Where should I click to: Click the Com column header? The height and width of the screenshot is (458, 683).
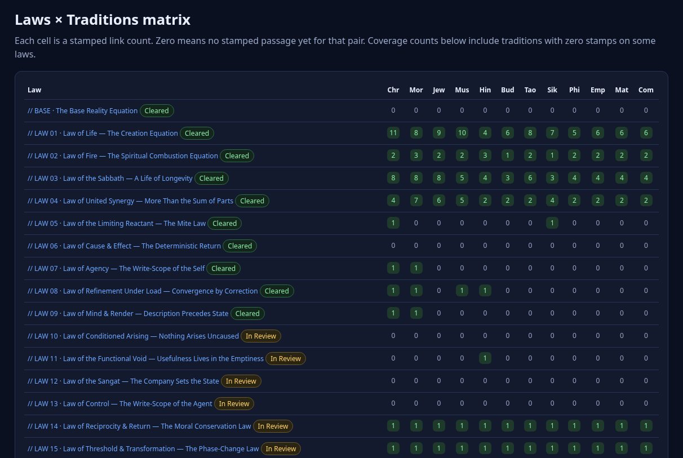point(646,90)
